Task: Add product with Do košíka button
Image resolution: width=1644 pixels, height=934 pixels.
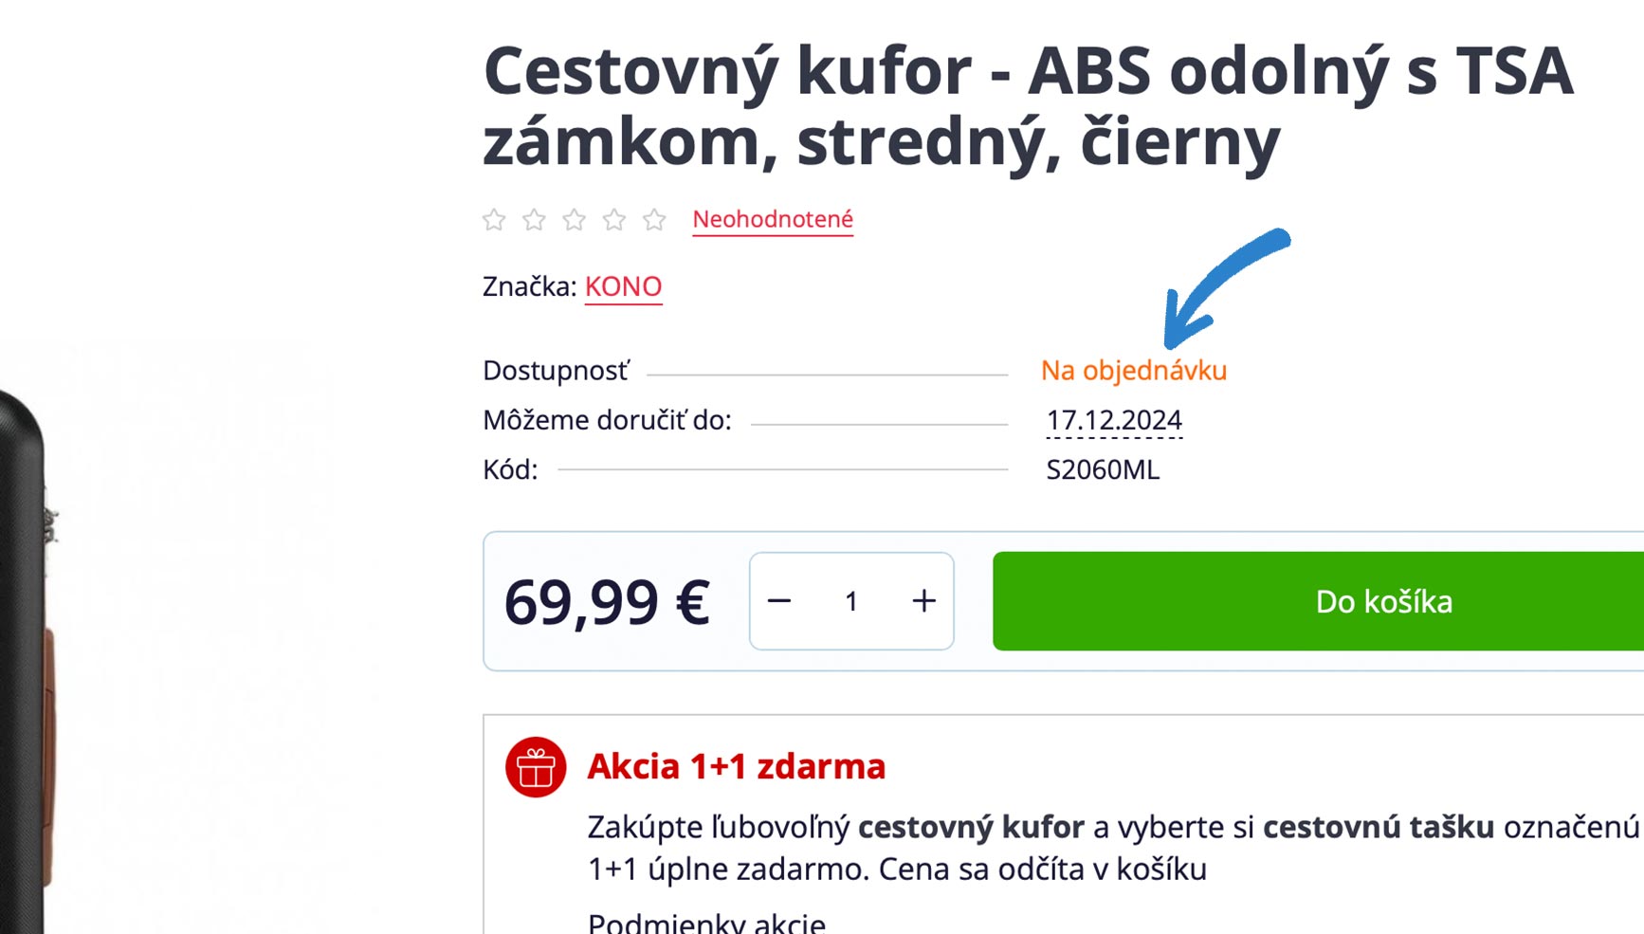Action: (1318, 601)
